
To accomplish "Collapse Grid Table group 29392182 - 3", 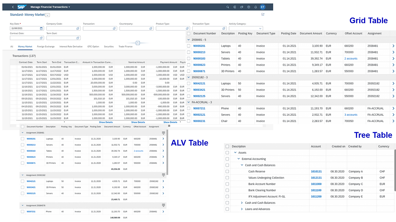I will 189,77.
